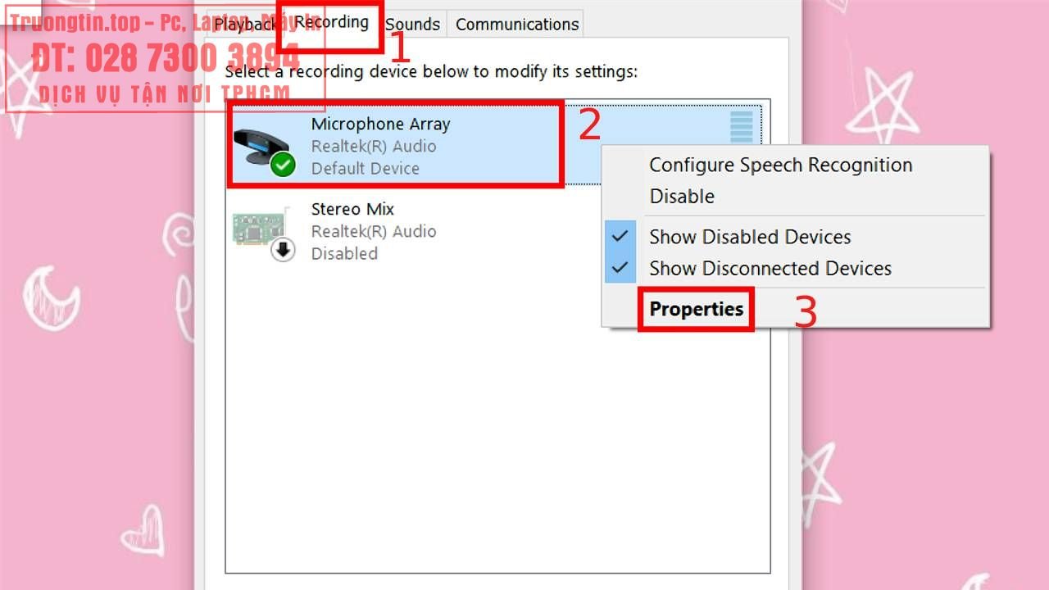Image resolution: width=1049 pixels, height=590 pixels.
Task: Click the black down-arrow disabled badge
Action: coord(284,250)
